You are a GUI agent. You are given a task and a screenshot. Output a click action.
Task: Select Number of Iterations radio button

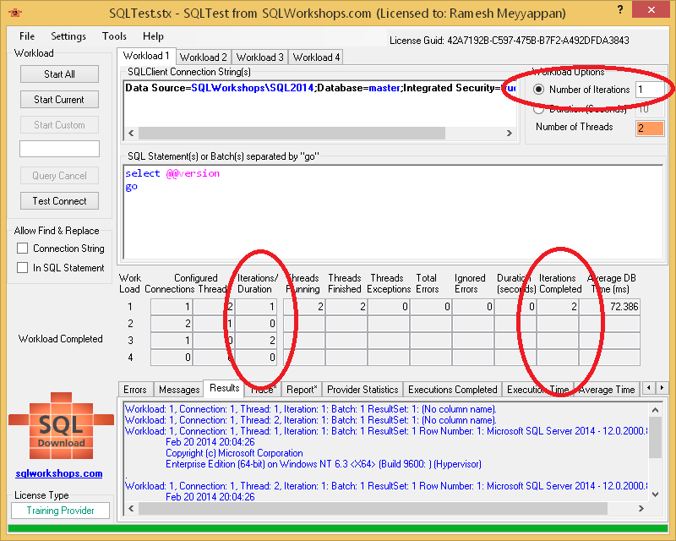[x=538, y=90]
